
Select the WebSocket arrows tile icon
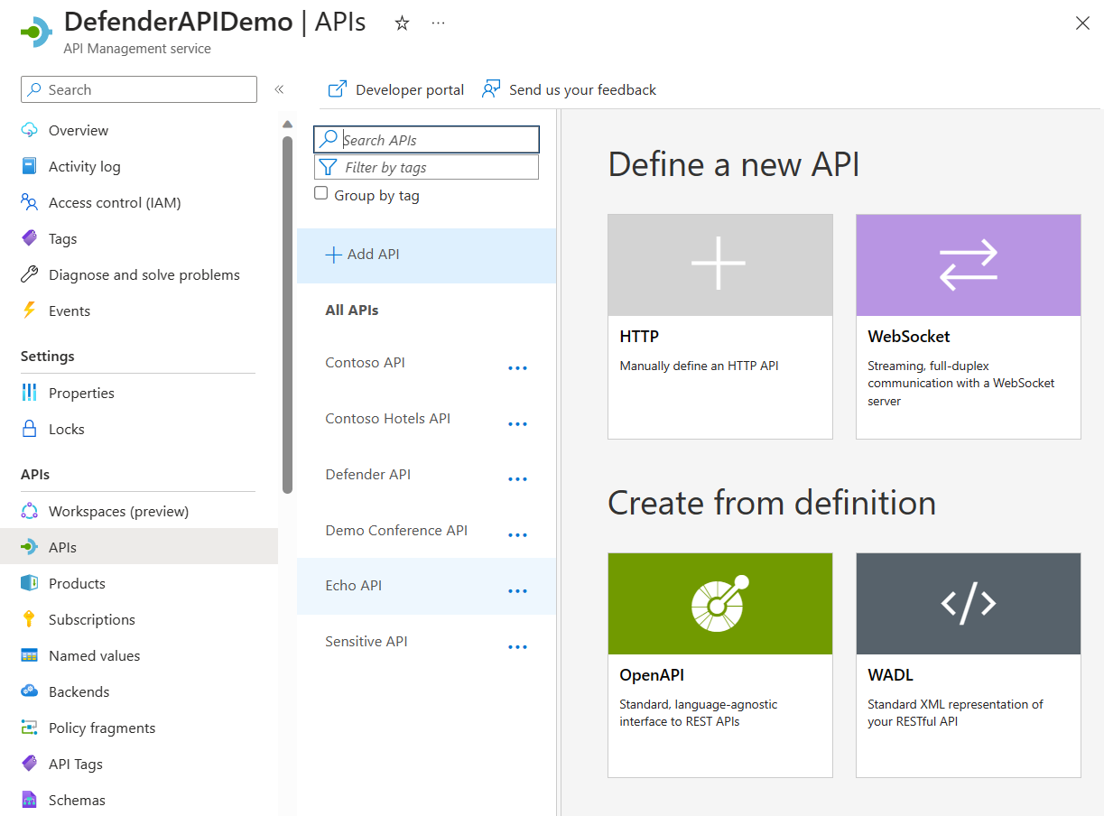click(968, 264)
